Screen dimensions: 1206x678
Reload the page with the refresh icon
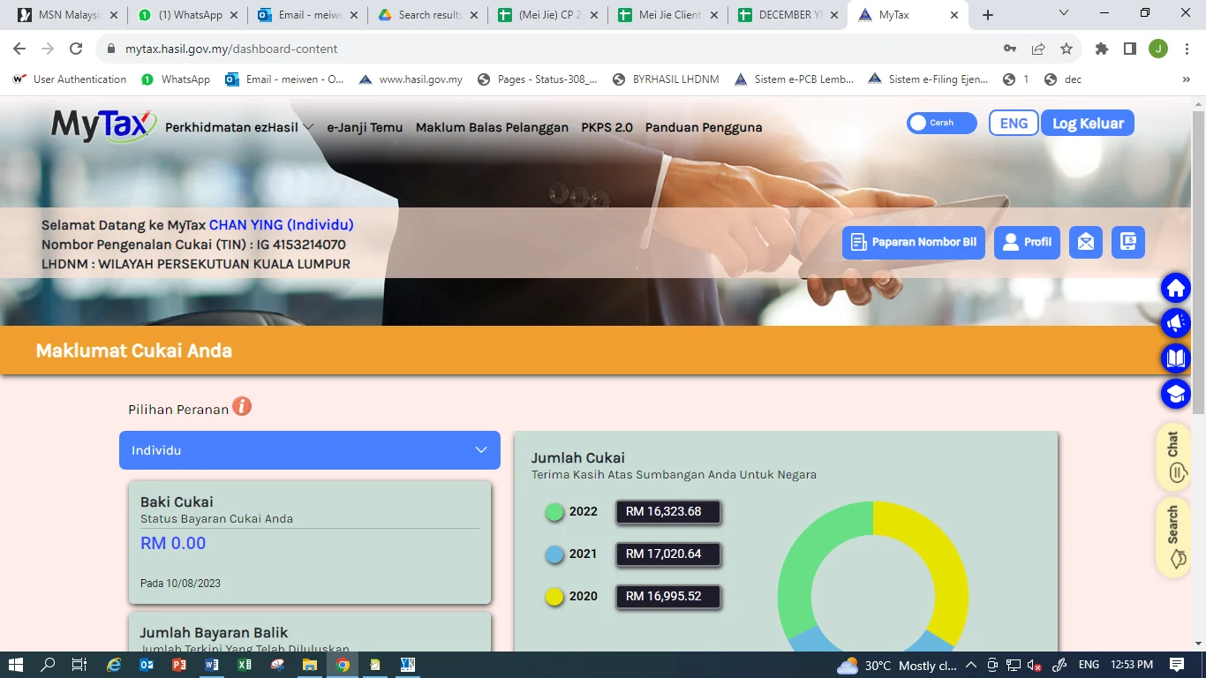click(x=76, y=49)
